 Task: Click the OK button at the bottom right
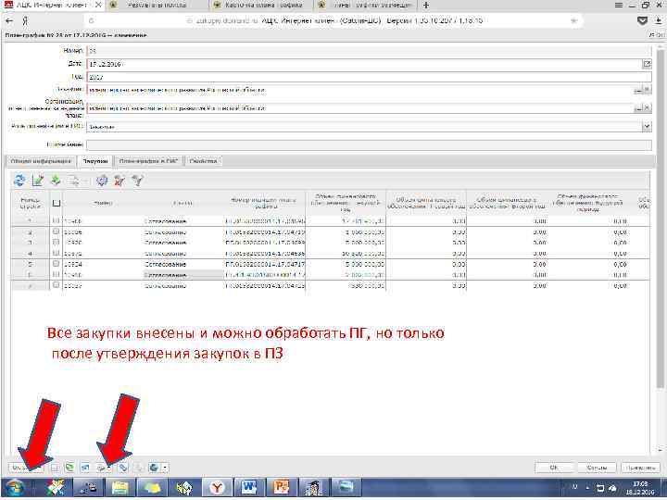pos(554,468)
